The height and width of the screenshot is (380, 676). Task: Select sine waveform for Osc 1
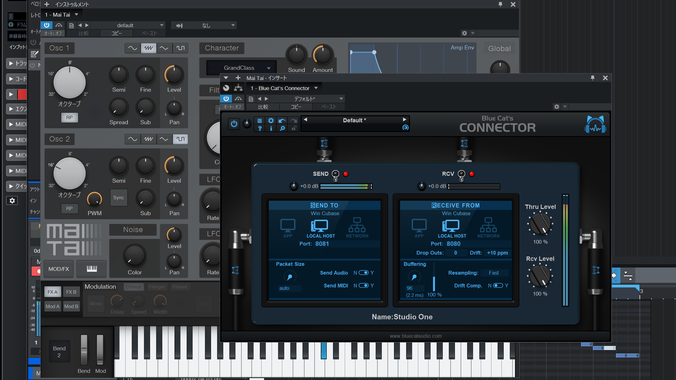[133, 48]
